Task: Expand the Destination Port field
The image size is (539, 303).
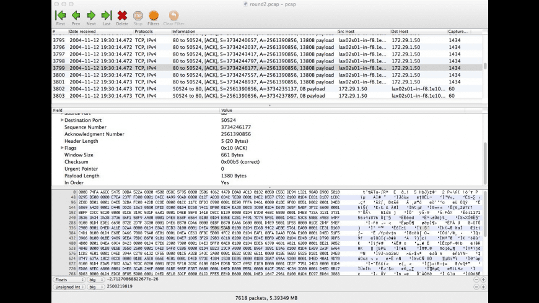Action: 62,120
